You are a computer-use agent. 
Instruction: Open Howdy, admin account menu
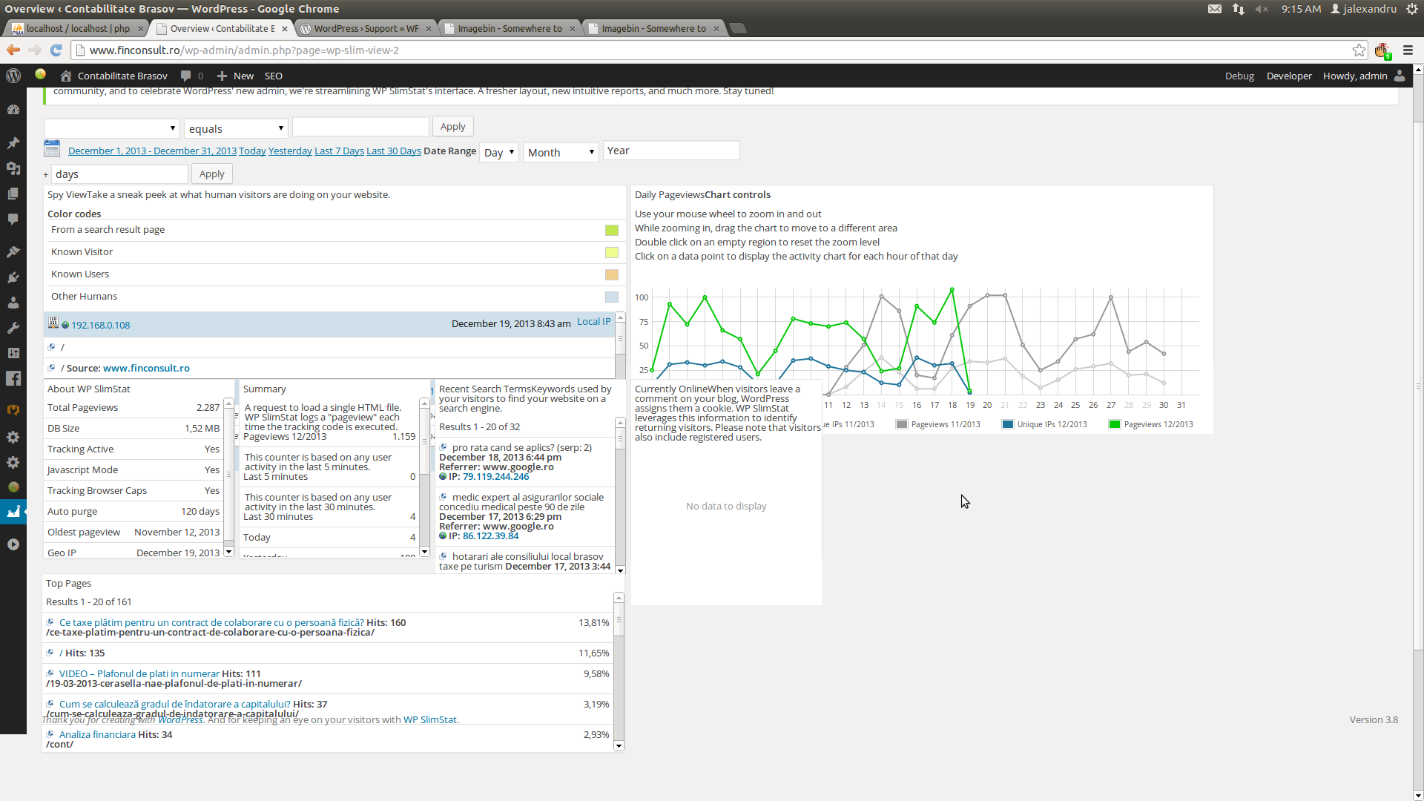point(1363,76)
